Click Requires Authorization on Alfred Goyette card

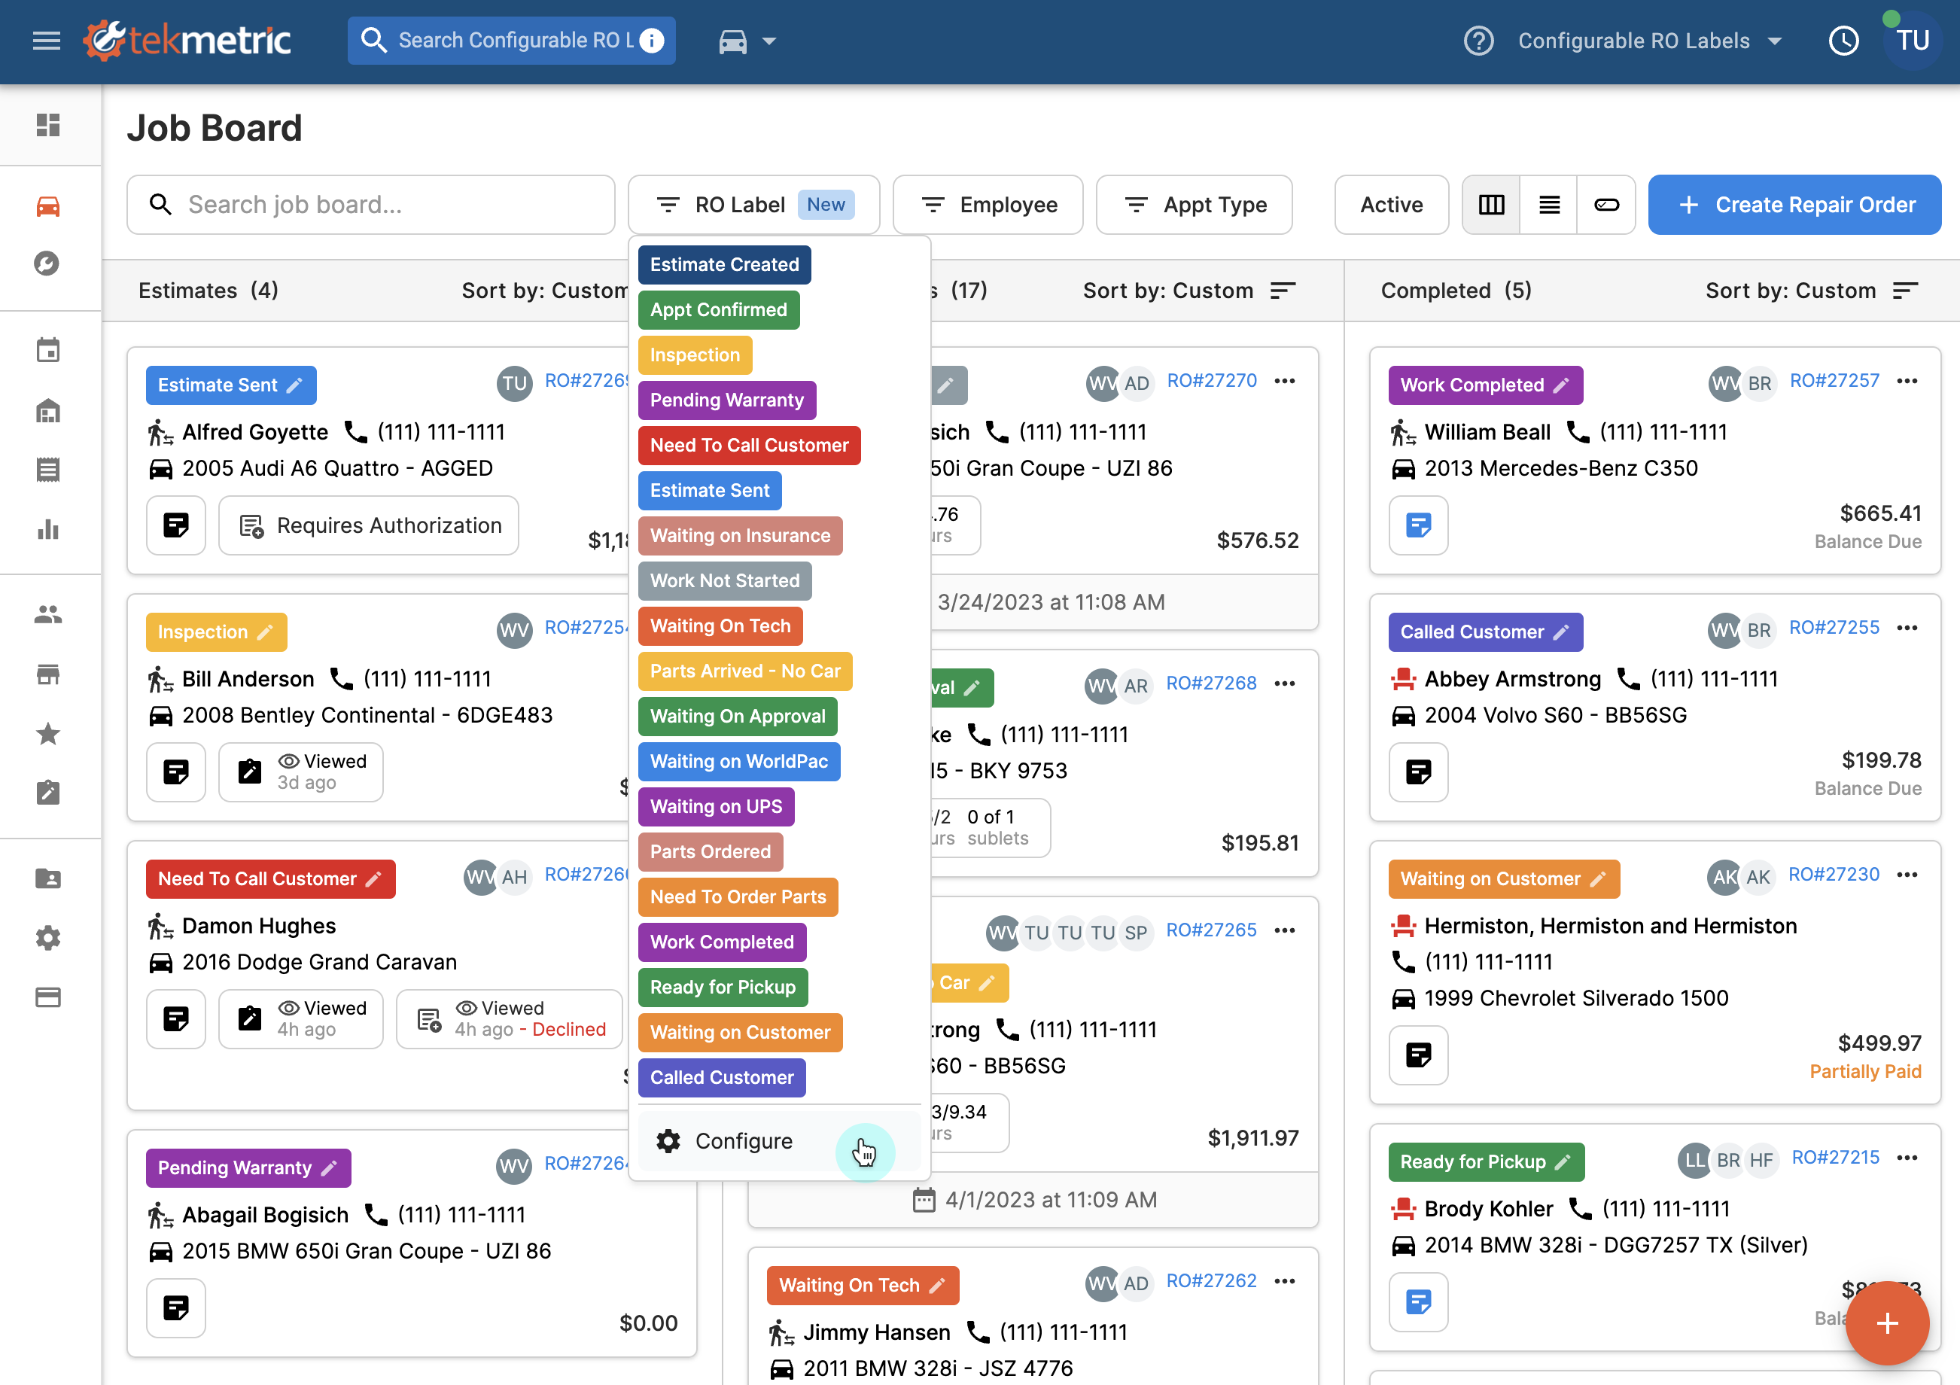[x=369, y=526]
